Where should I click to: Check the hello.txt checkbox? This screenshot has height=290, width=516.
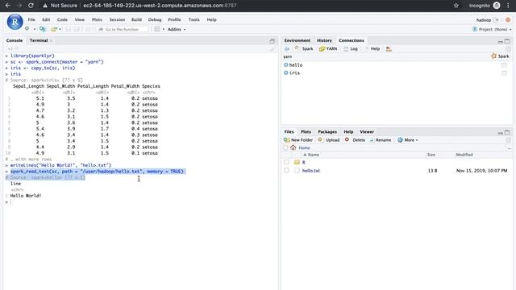[286, 171]
